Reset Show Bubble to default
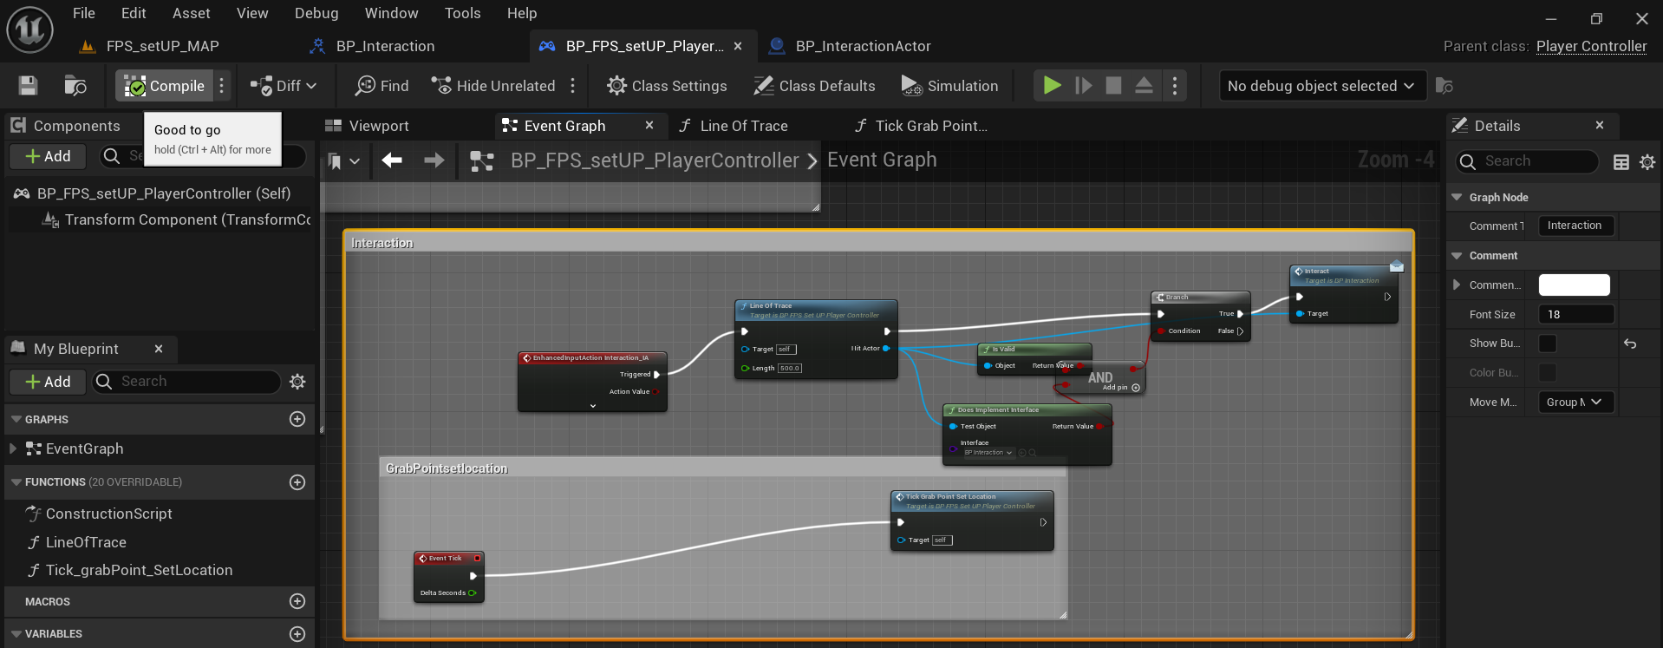 pos(1630,344)
